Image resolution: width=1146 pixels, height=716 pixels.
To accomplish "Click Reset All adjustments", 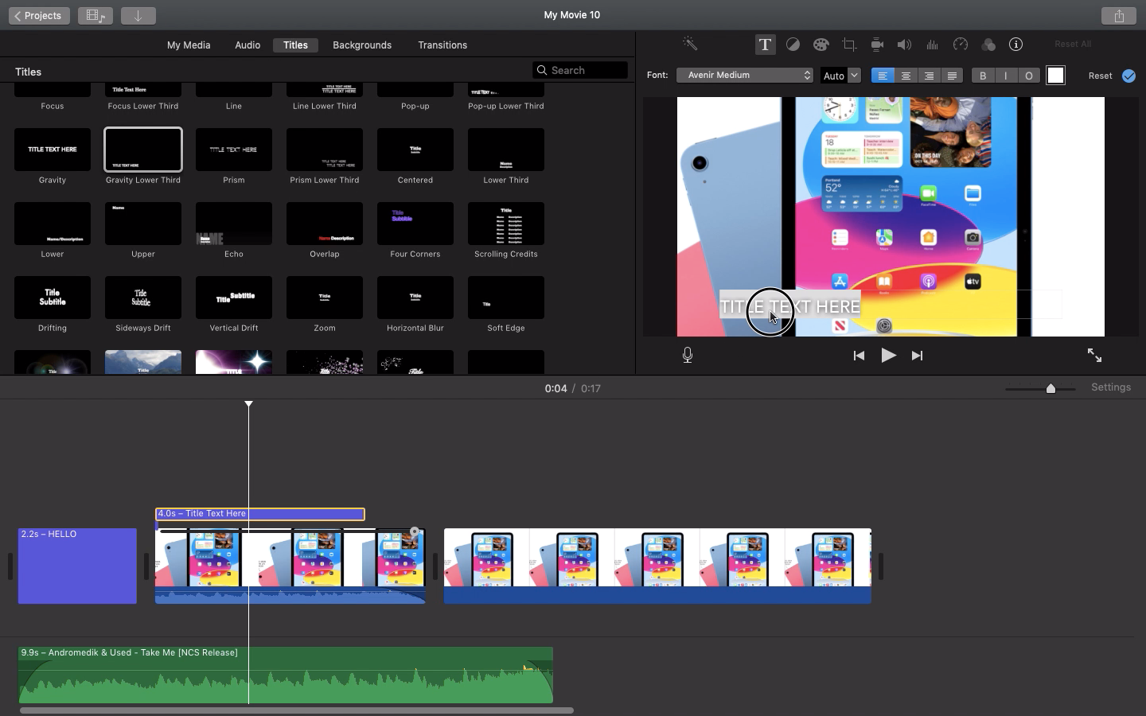I will coord(1073,45).
